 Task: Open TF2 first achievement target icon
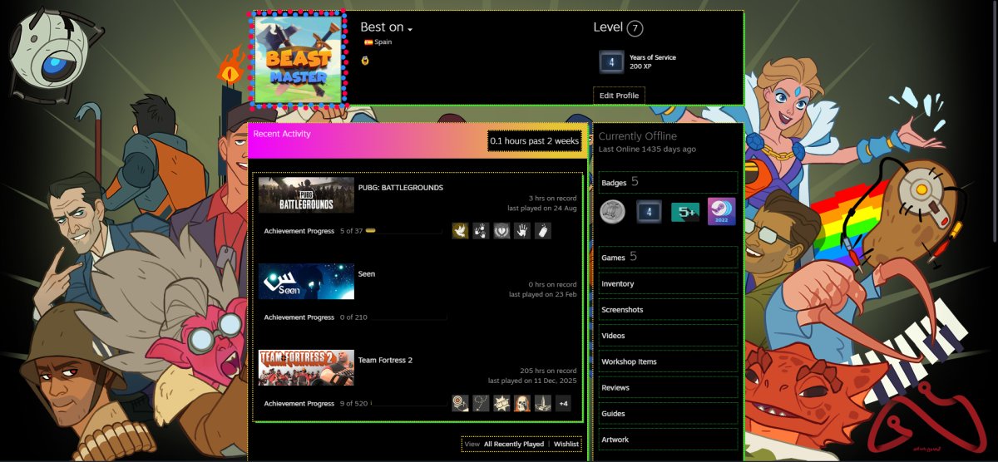460,404
